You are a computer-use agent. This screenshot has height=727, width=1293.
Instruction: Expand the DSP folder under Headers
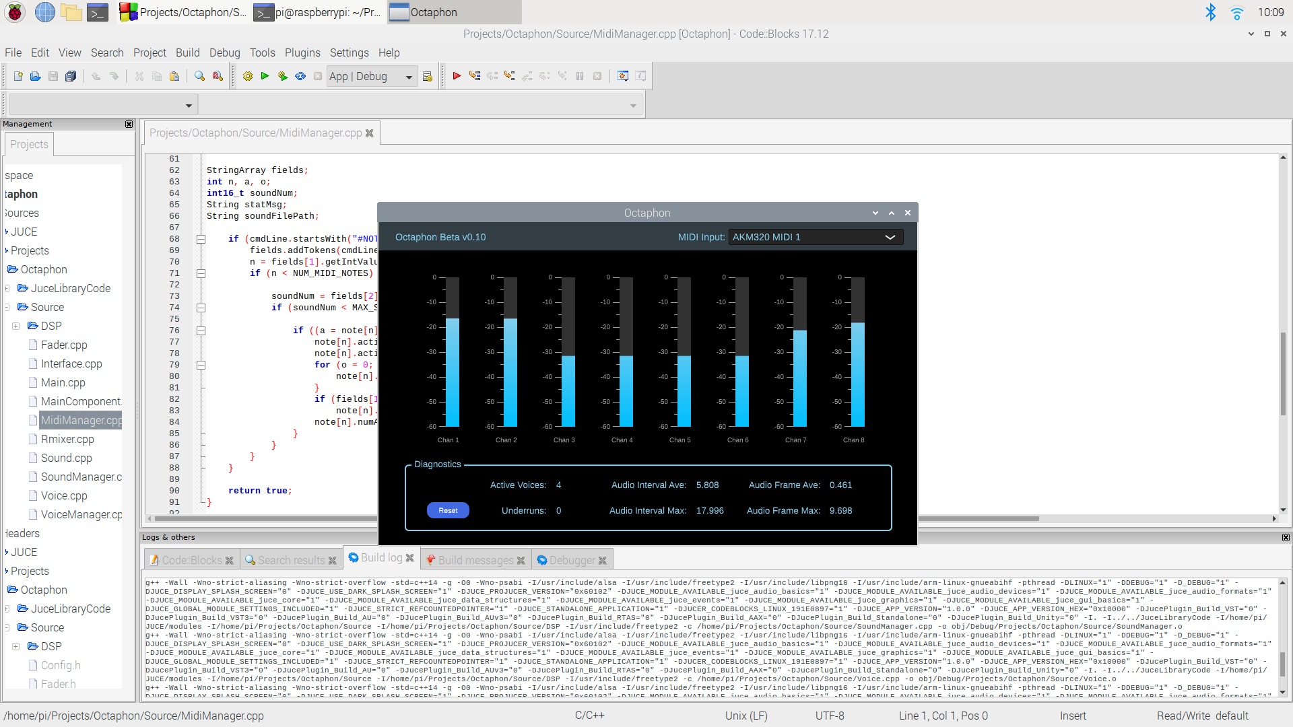tap(15, 646)
